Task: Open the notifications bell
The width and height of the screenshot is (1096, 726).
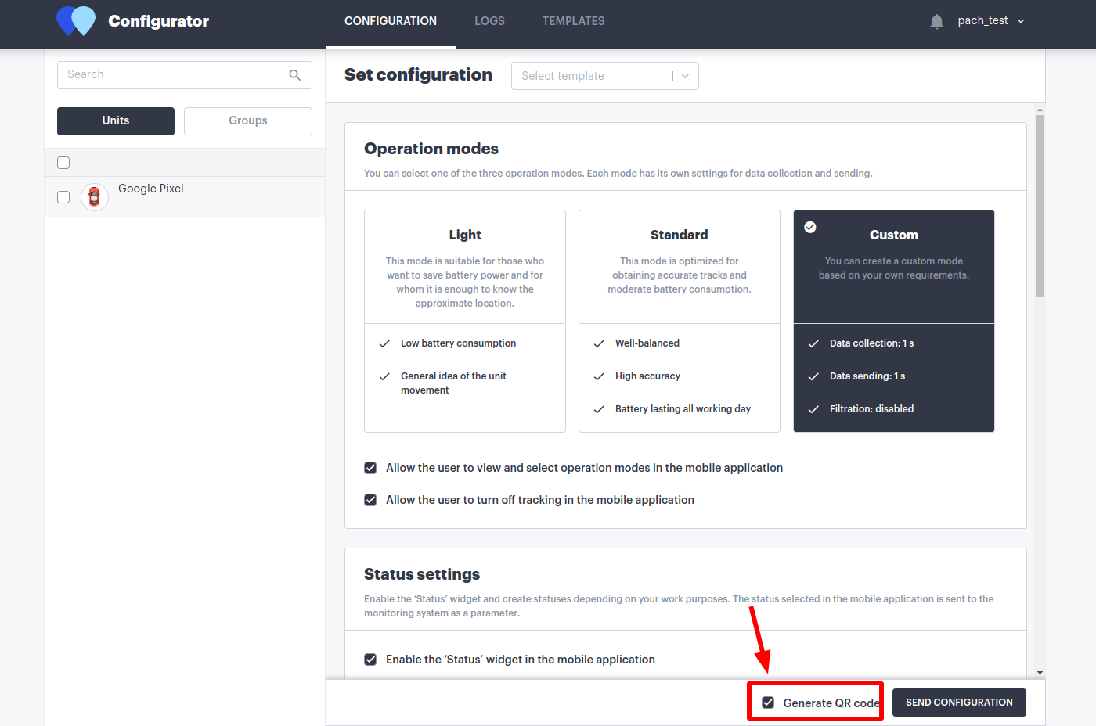Action: pos(936,21)
